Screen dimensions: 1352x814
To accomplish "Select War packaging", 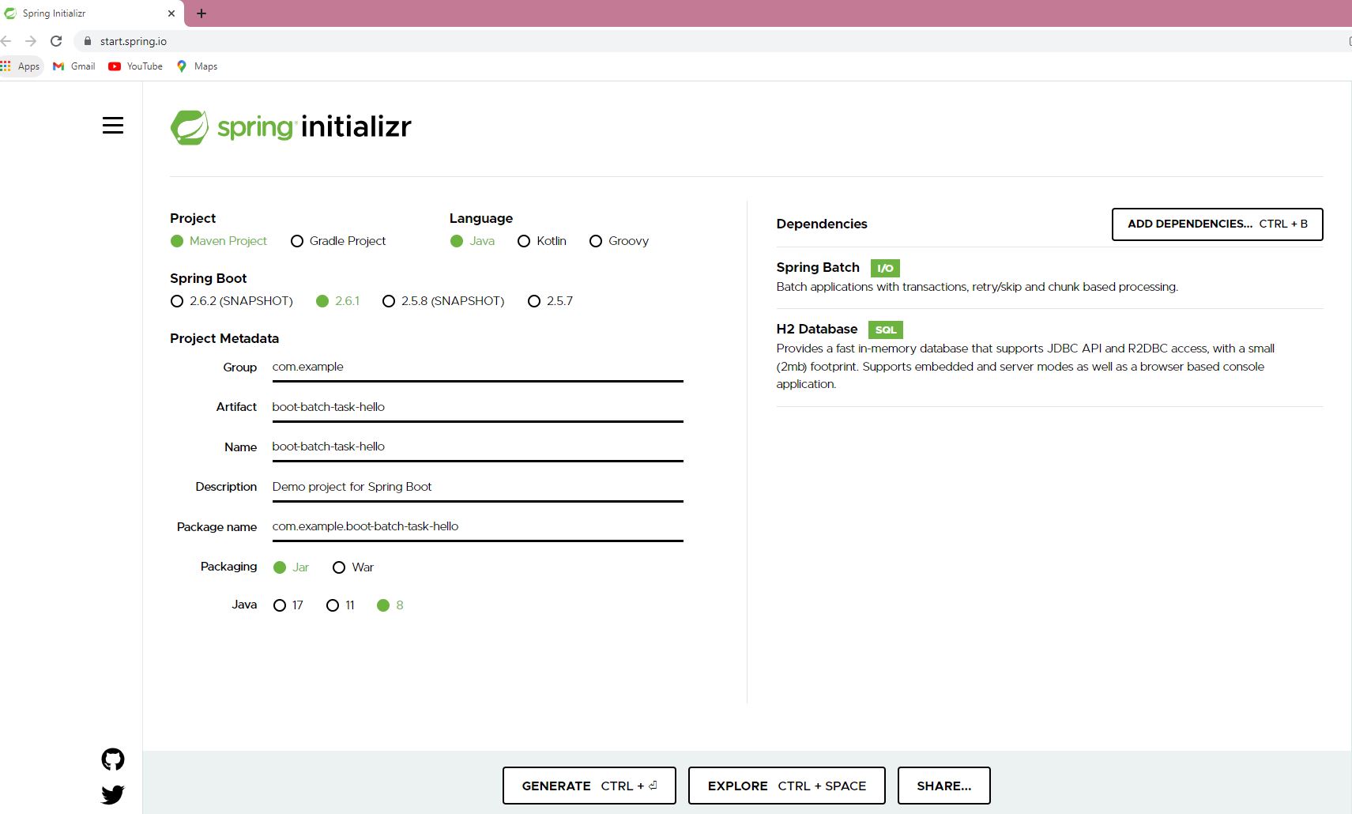I will [x=353, y=567].
